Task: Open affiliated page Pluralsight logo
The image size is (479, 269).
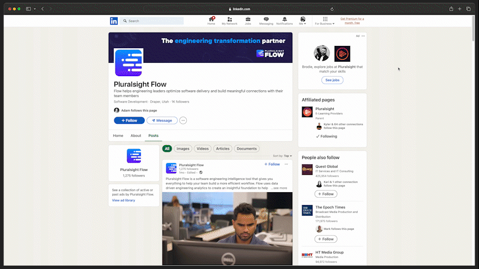Action: 307,112
